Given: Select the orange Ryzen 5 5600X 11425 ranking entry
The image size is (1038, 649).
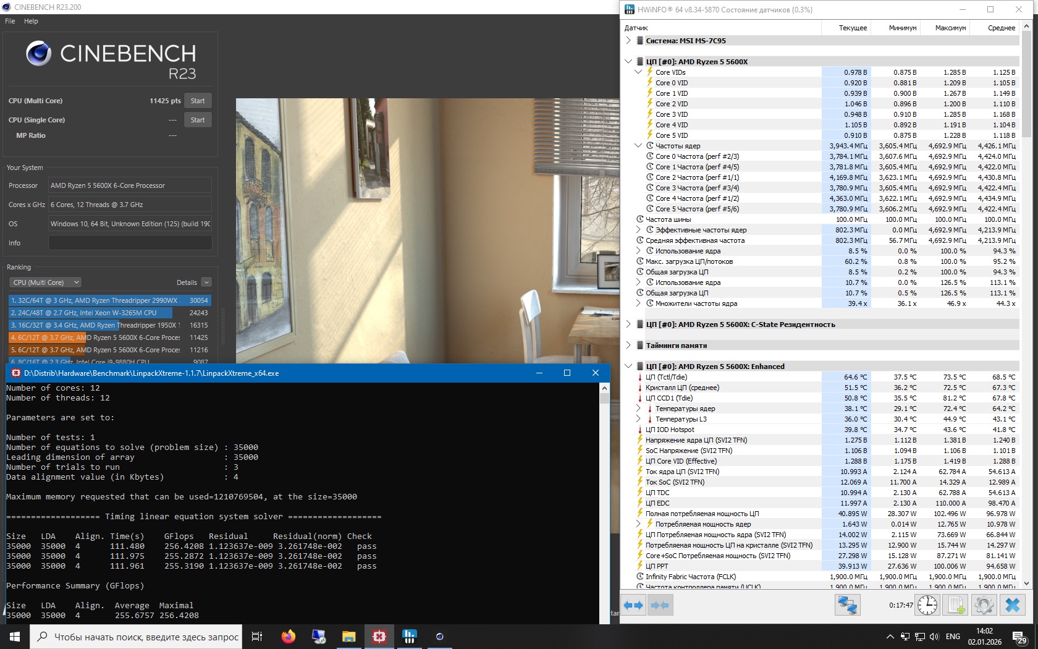Looking at the screenshot, I should coord(110,337).
